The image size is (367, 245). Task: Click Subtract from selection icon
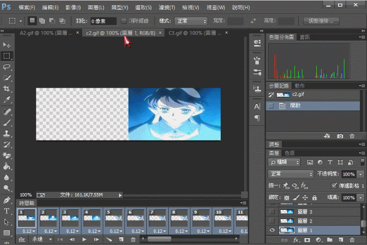pyautogui.click(x=52, y=21)
